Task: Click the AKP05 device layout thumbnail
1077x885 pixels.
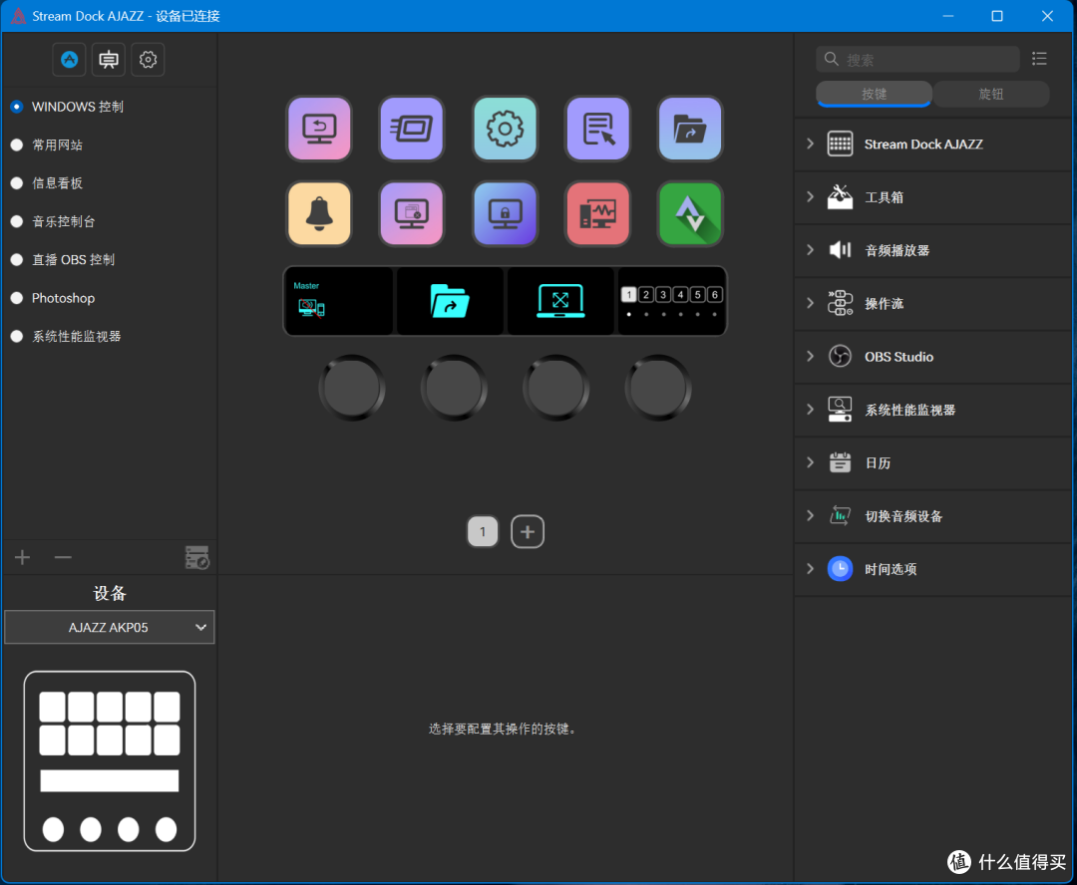Action: [x=110, y=760]
